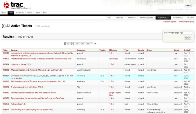Open '6 failures in unit-test with Babel' summary
The height and width of the screenshot is (114, 196).
(27, 87)
